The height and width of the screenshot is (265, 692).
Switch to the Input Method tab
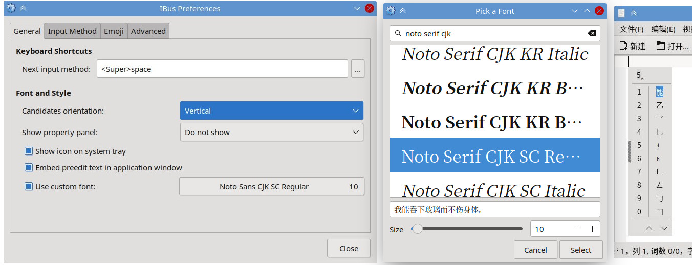click(72, 31)
